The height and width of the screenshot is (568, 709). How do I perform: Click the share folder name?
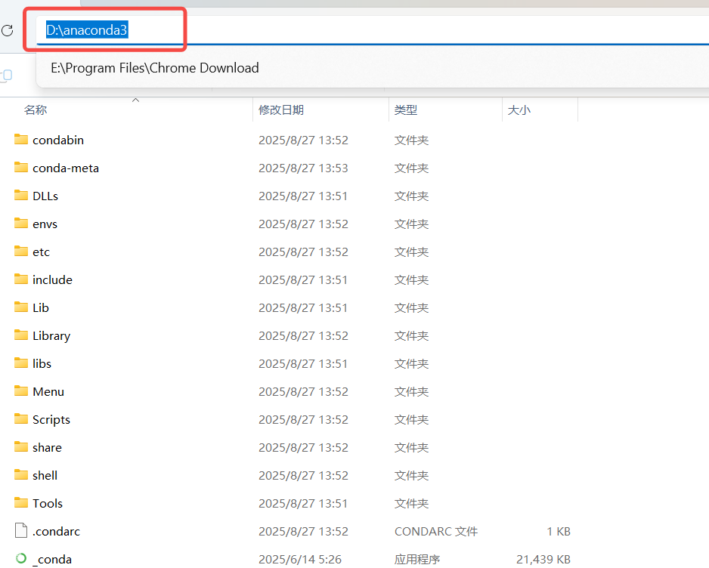[x=47, y=448]
